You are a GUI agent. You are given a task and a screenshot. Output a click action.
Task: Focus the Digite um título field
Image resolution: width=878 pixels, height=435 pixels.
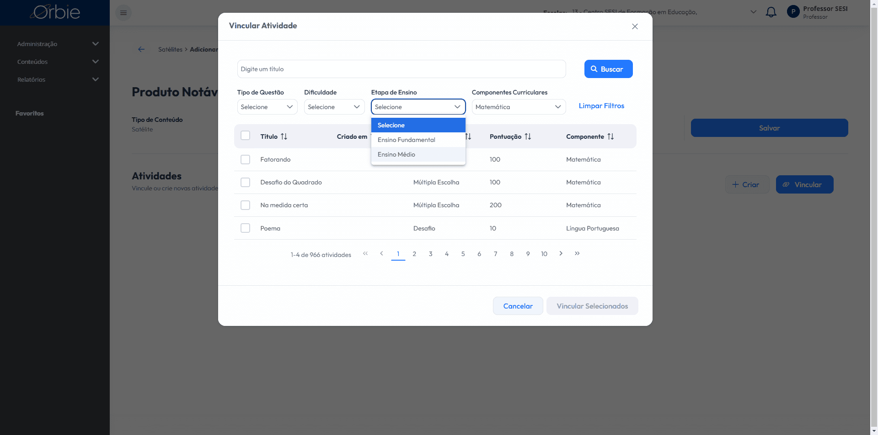point(402,69)
